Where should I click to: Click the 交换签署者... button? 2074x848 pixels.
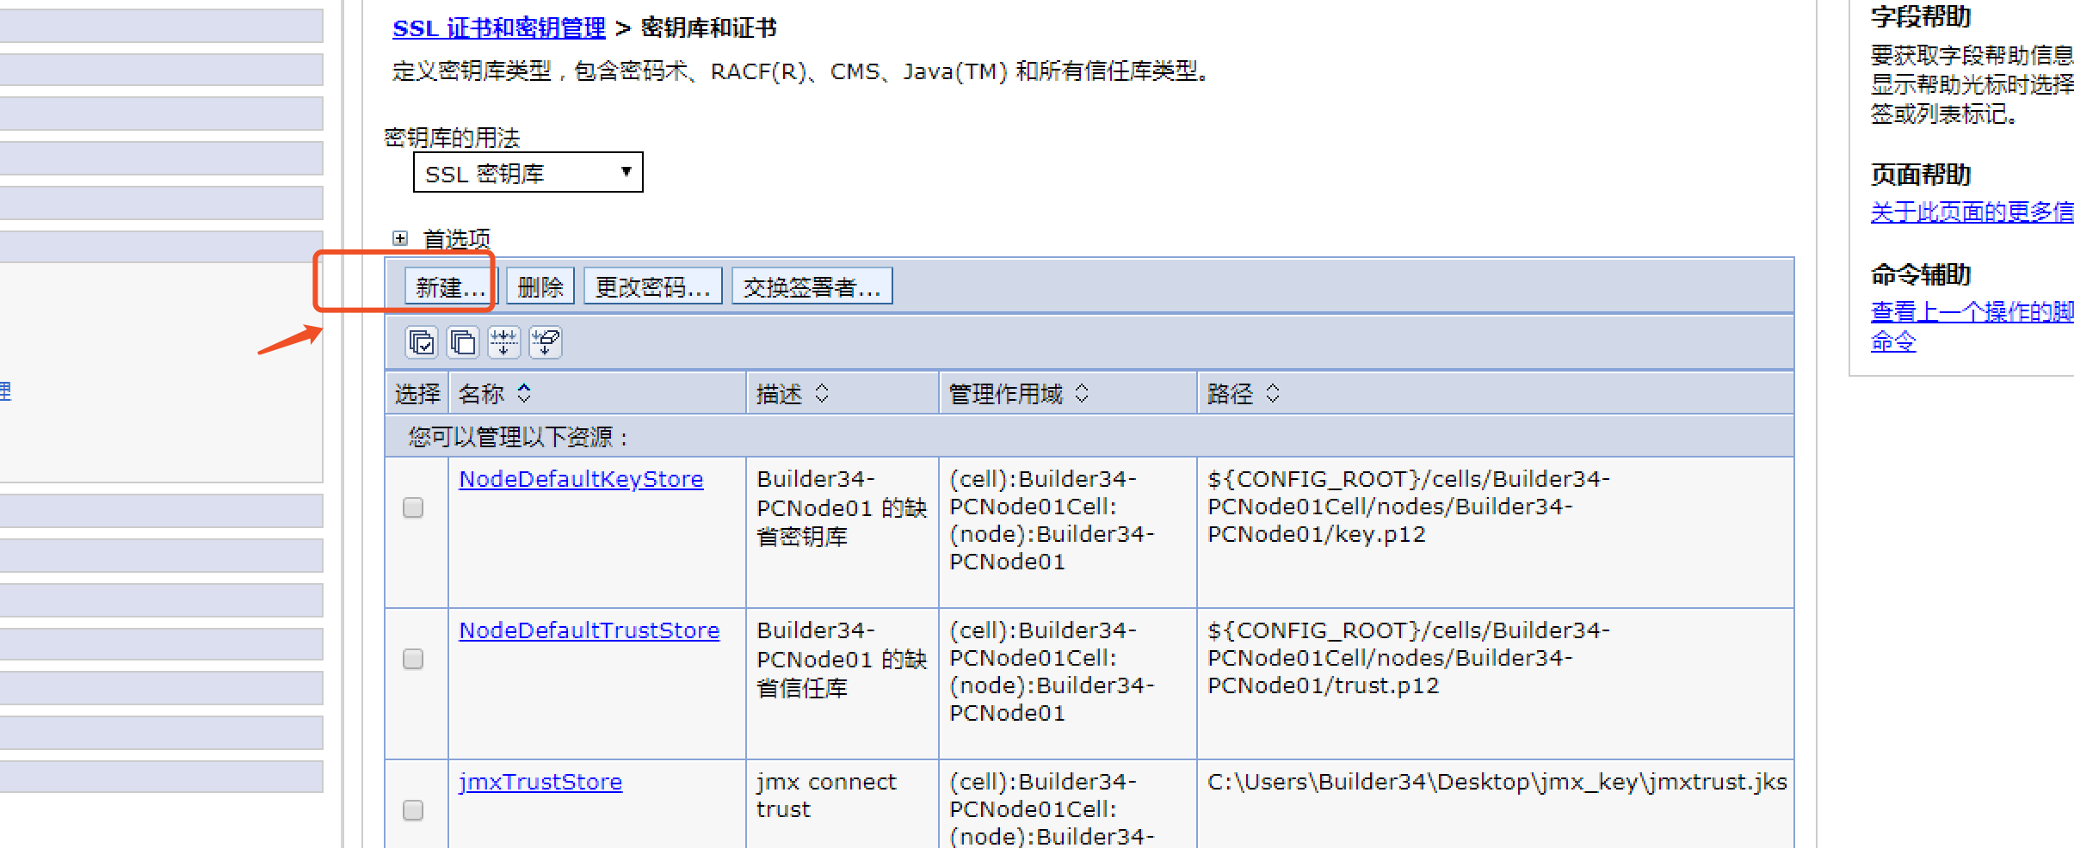tap(812, 286)
